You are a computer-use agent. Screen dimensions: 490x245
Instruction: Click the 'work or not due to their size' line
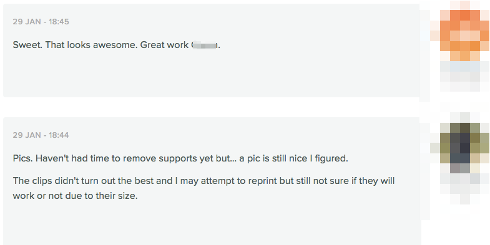[76, 196]
